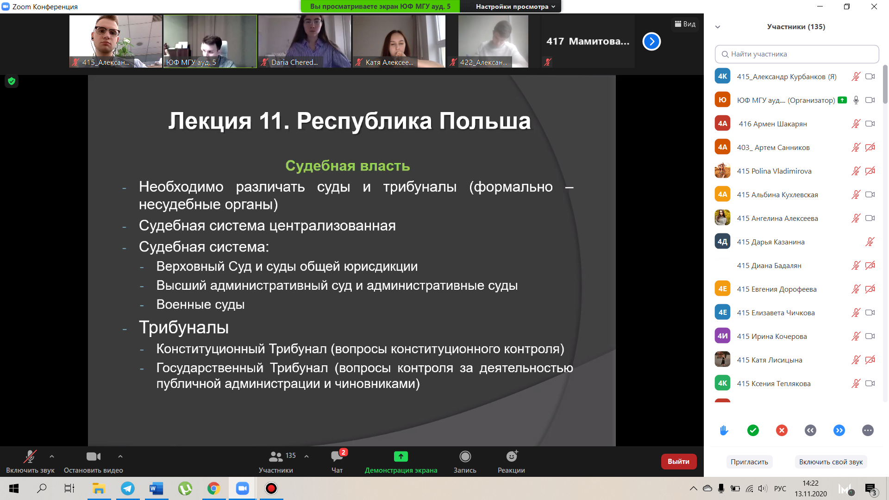This screenshot has width=889, height=500.
Task: Start Демонстрация экрана screen share
Action: pyautogui.click(x=401, y=462)
